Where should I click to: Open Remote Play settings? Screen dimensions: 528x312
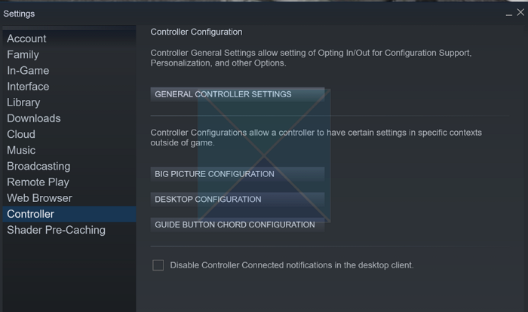tap(38, 182)
